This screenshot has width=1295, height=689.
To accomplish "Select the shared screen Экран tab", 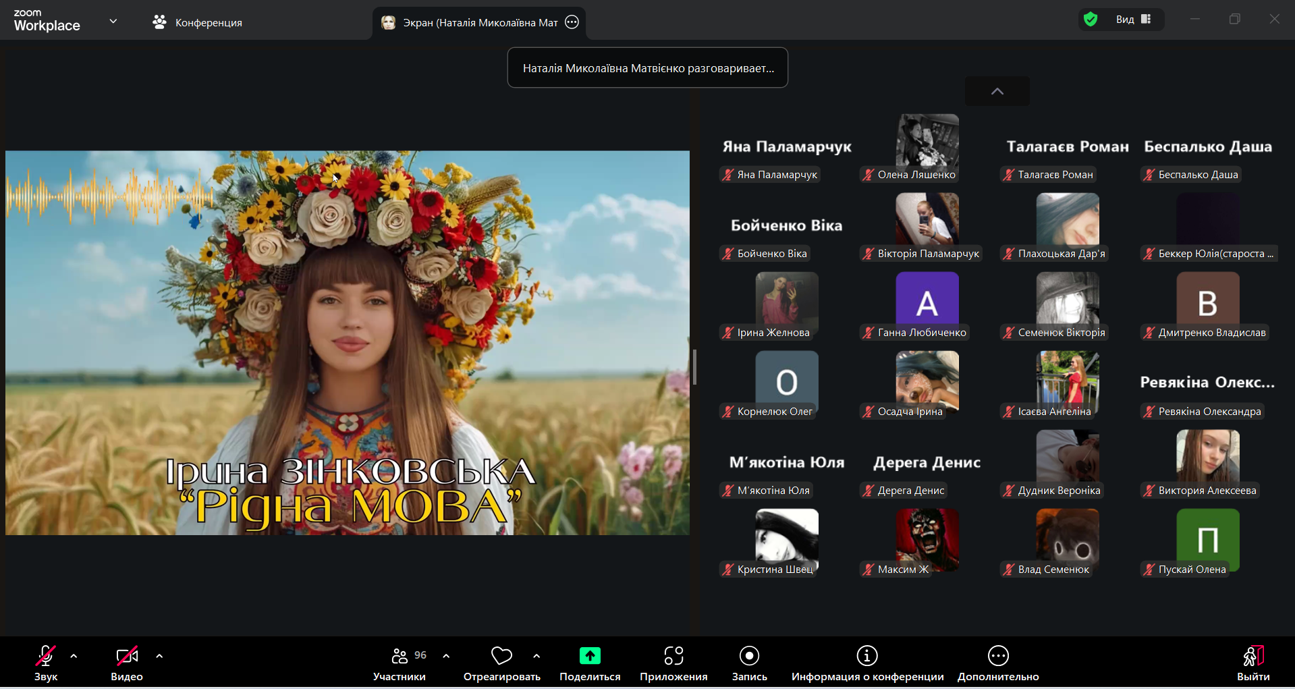I will click(x=471, y=23).
